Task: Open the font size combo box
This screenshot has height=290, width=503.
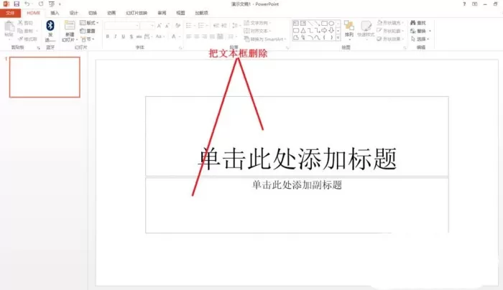Action: 147,26
